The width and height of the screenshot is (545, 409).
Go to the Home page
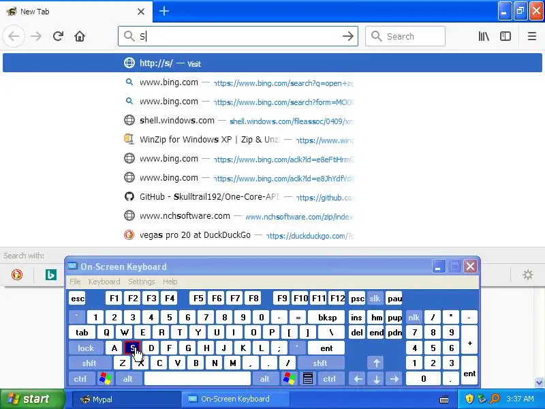click(80, 36)
